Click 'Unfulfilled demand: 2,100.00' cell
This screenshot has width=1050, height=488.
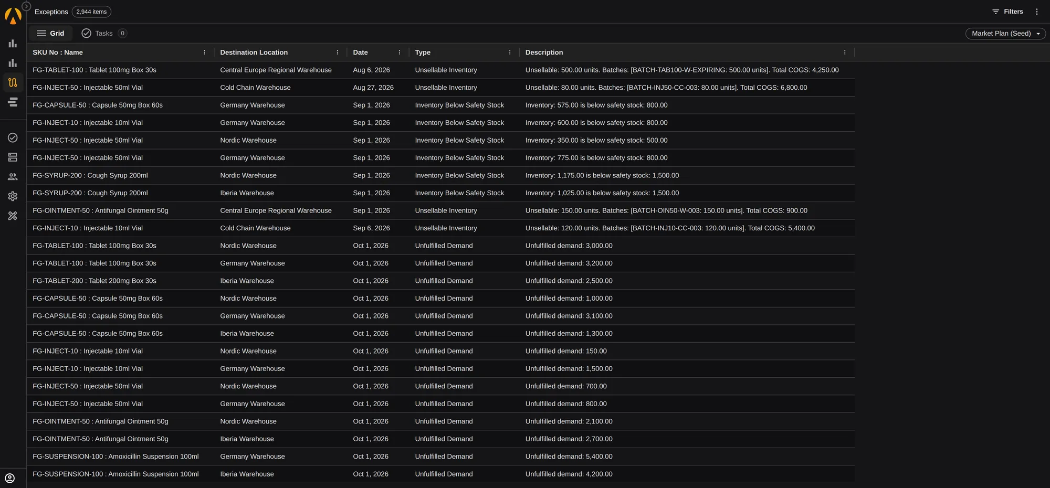[569, 421]
